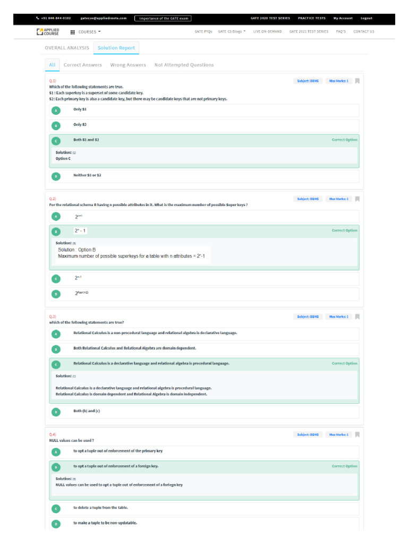Image resolution: width=408 pixels, height=544 pixels.
Task: Click the Applied Course logo
Action: 48,31
